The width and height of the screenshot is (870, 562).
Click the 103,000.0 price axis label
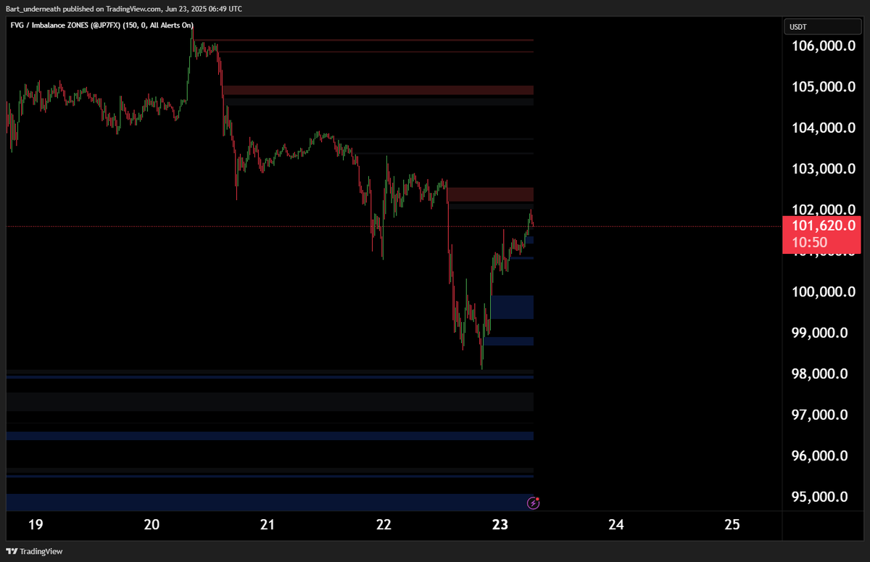point(822,169)
